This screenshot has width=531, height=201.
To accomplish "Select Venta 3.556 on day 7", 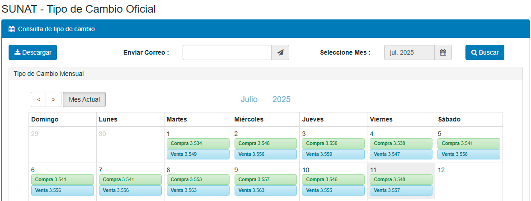I will [x=130, y=191].
